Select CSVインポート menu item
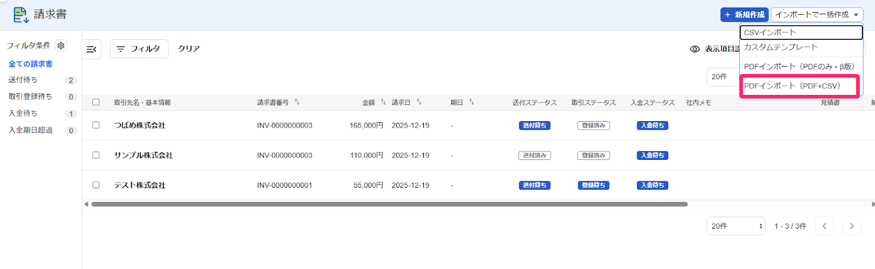Image resolution: width=875 pixels, height=269 pixels. click(801, 33)
